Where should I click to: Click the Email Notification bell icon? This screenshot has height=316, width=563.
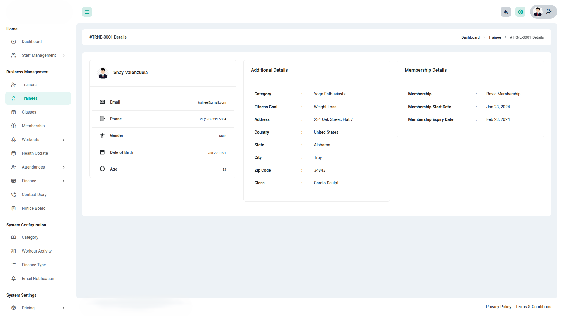click(x=13, y=279)
